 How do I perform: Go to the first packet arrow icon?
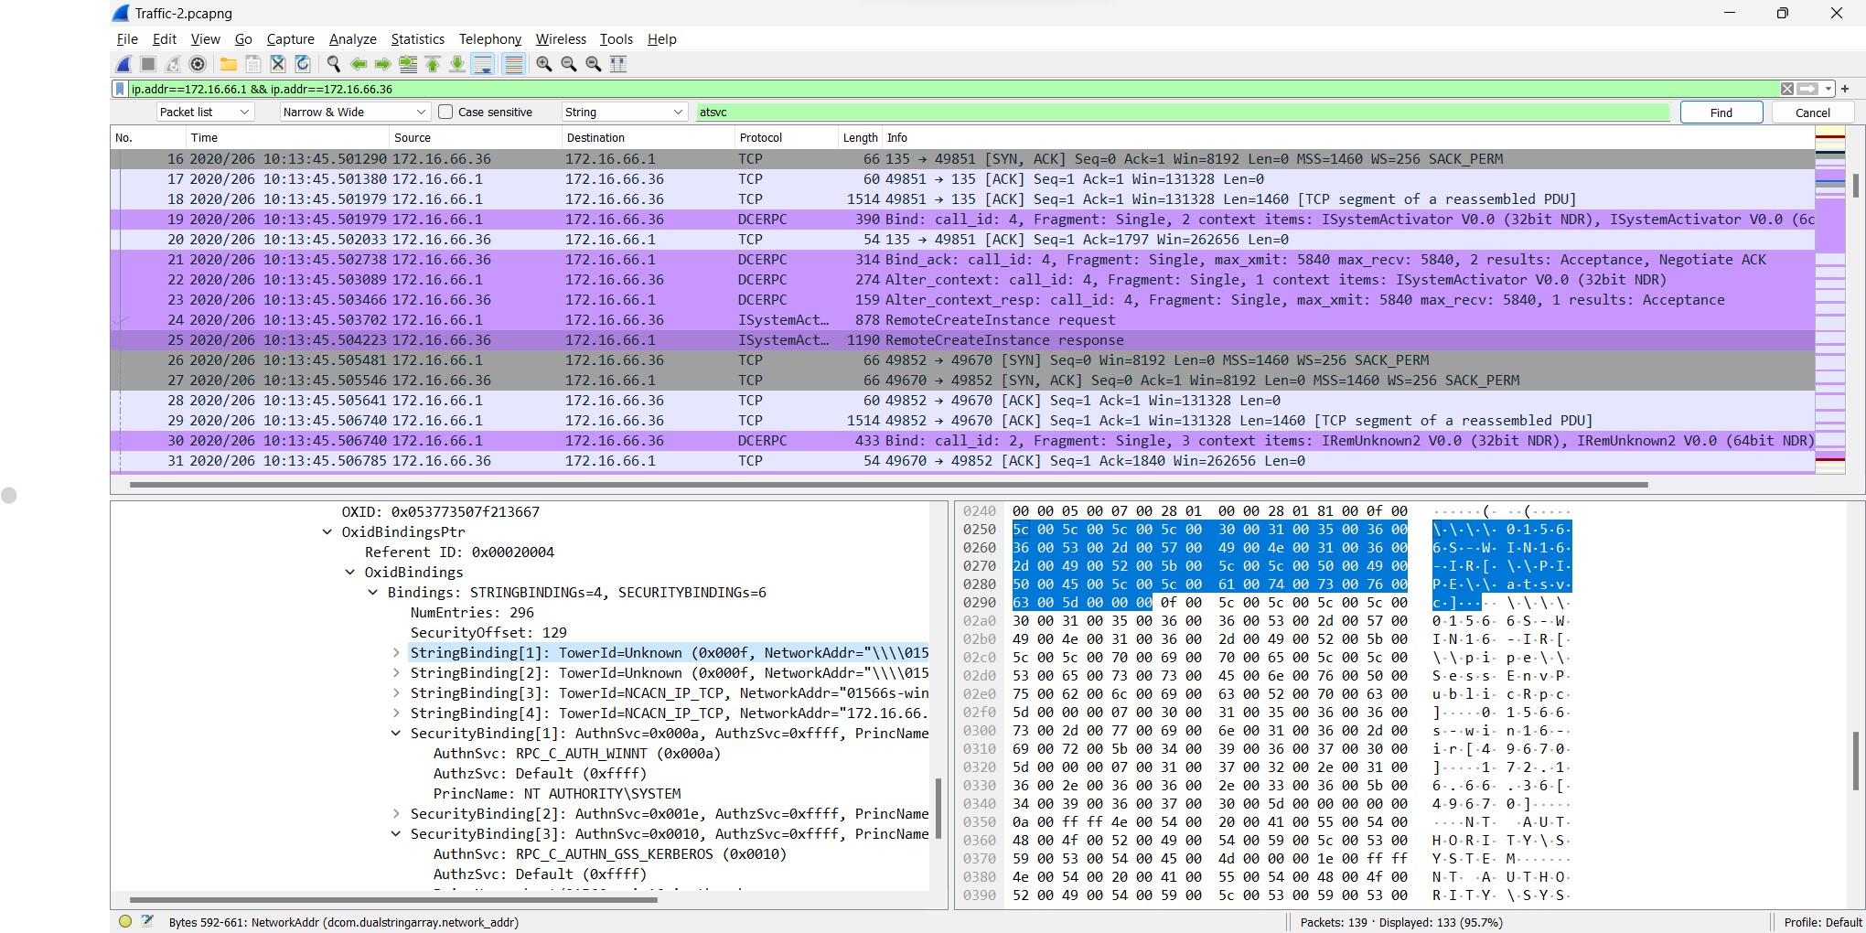point(433,64)
